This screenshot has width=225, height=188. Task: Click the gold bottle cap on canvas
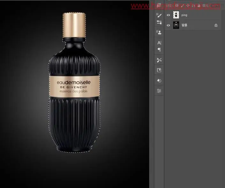tap(74, 25)
